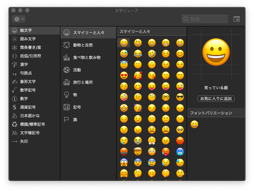Select emoji under フォントバリエーション
The height and width of the screenshot is (191, 254).
(194, 124)
